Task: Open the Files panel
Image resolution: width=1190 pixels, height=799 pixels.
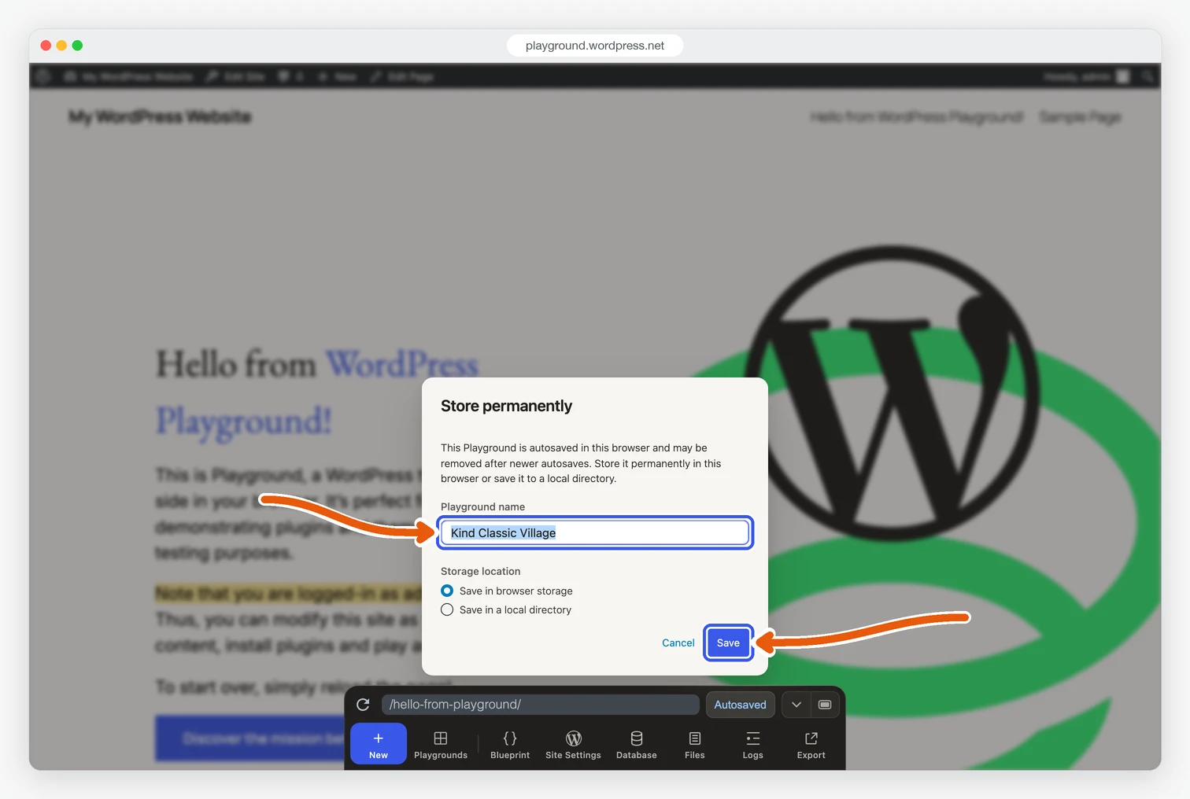Action: 695,744
